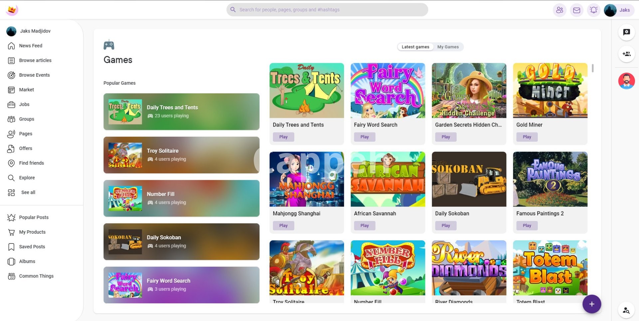Click the find user icon bottom right

point(626,310)
